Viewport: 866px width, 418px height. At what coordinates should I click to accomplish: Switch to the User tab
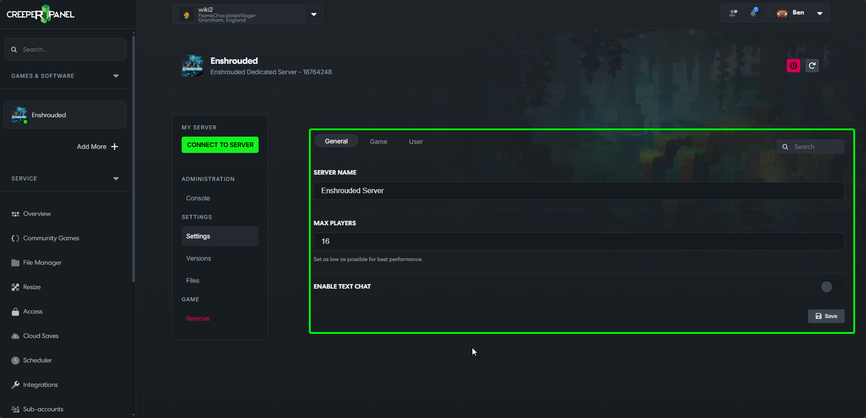coord(416,142)
